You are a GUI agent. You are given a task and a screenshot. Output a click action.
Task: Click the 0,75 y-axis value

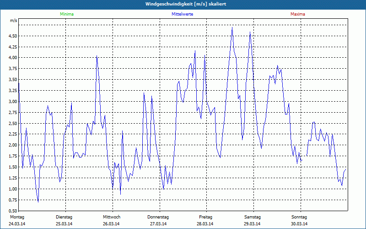[x=13, y=200]
